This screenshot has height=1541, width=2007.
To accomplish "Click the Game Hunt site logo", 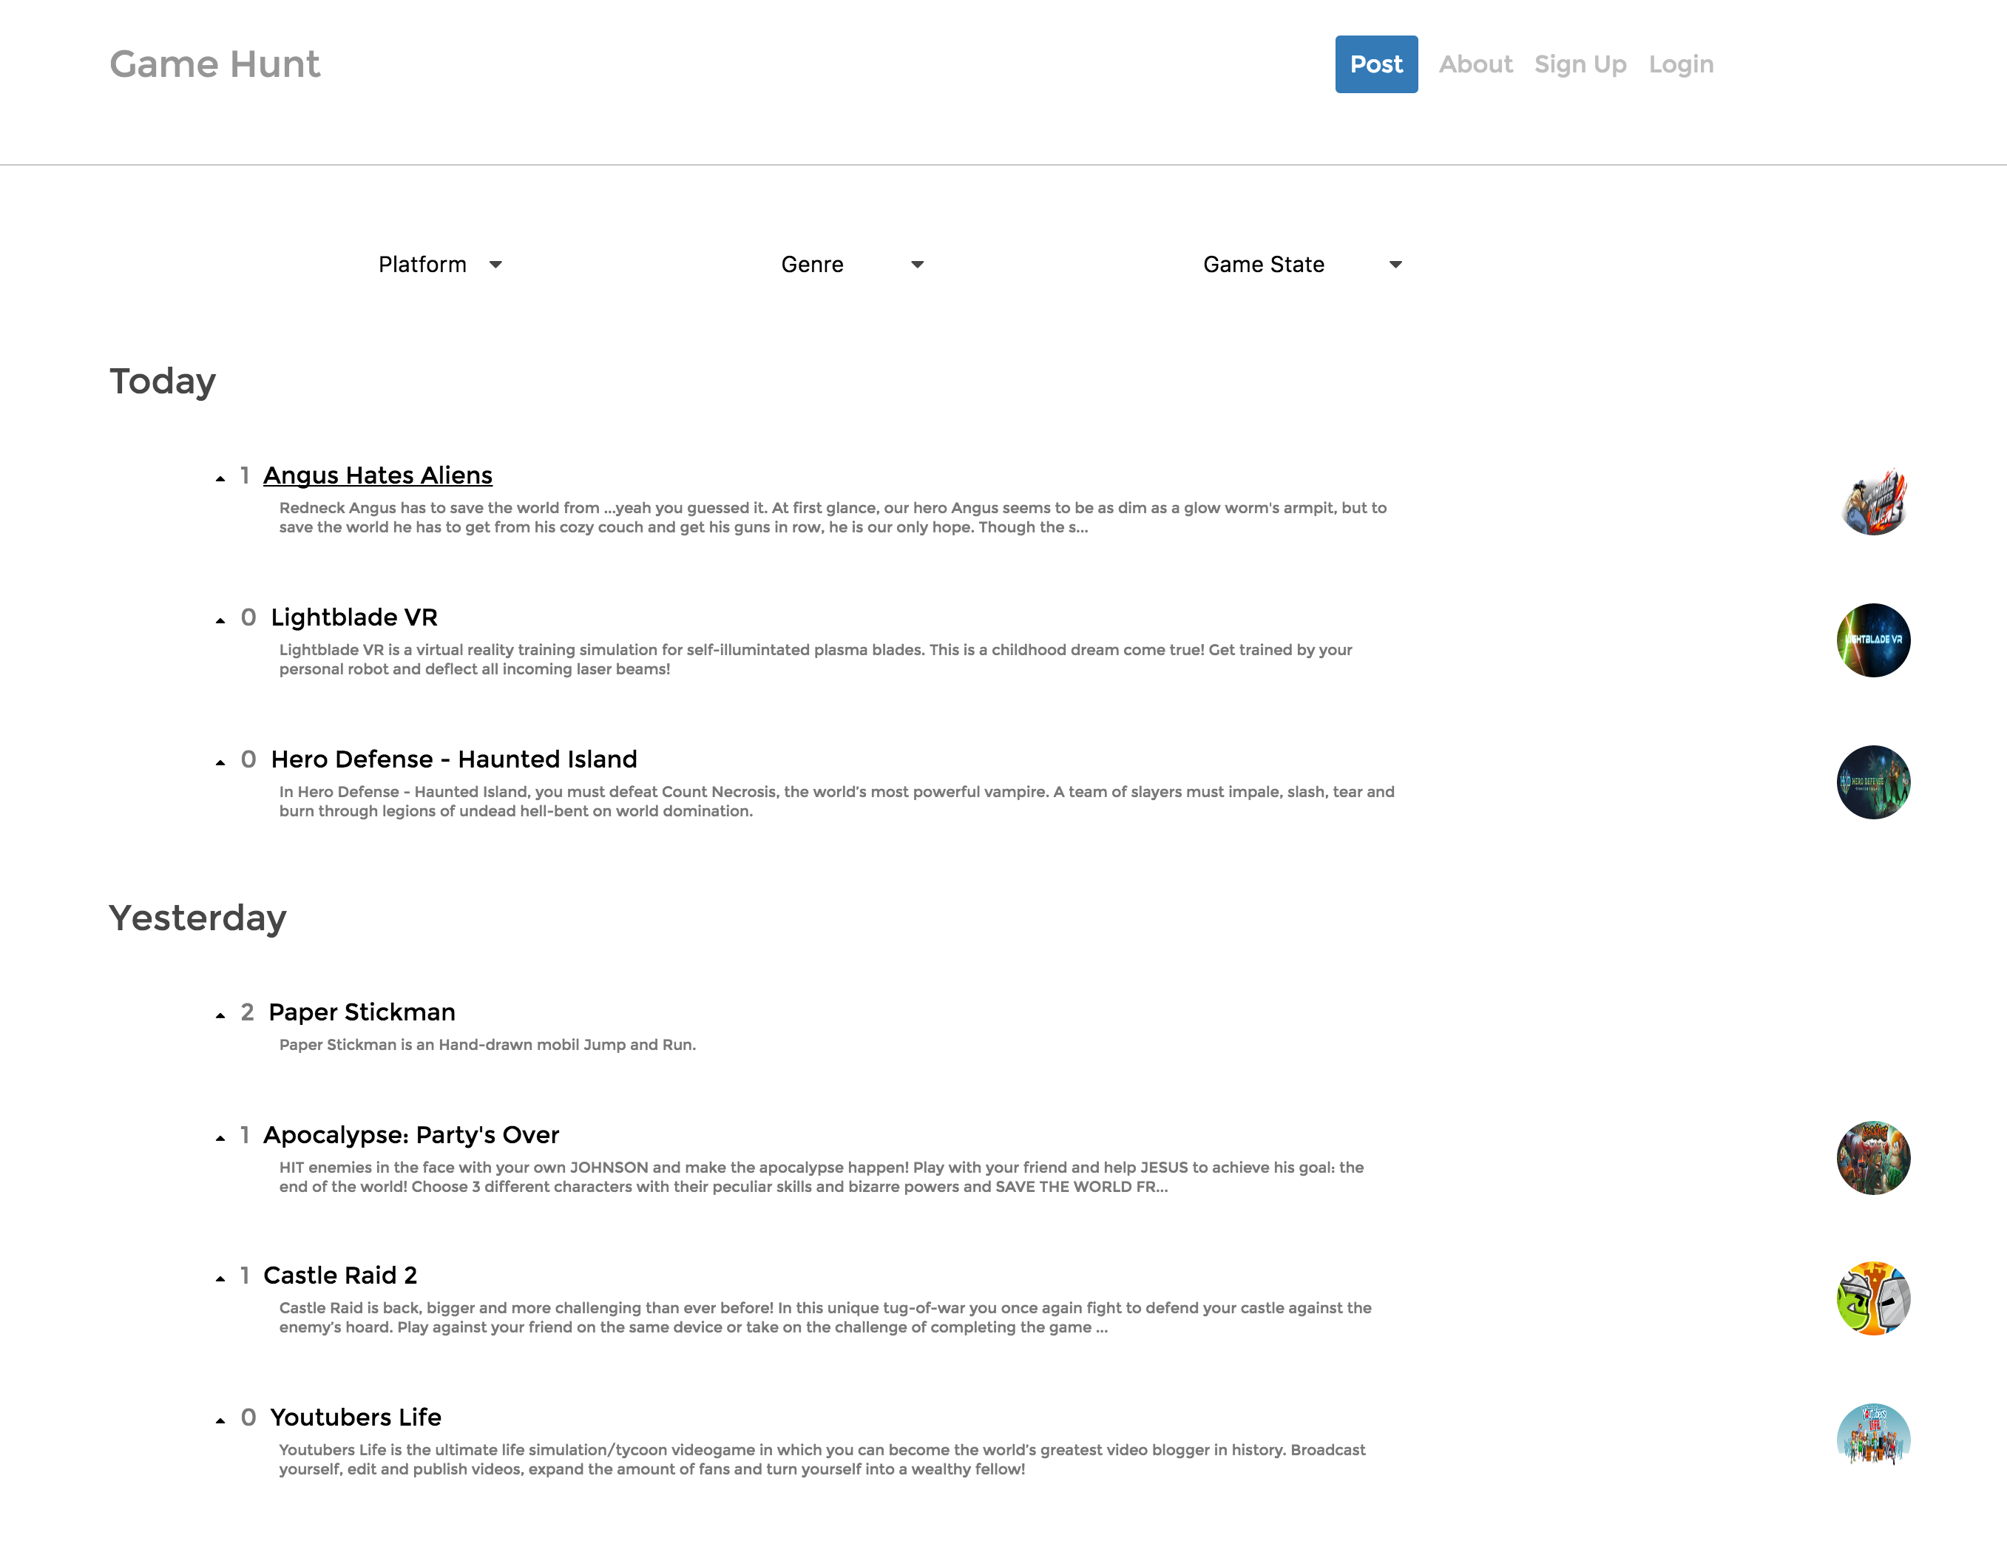I will (214, 64).
